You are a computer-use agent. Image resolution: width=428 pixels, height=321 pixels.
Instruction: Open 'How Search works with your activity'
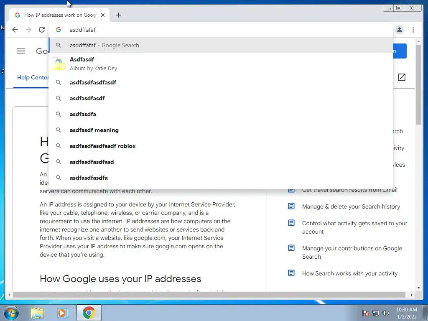[x=350, y=273]
